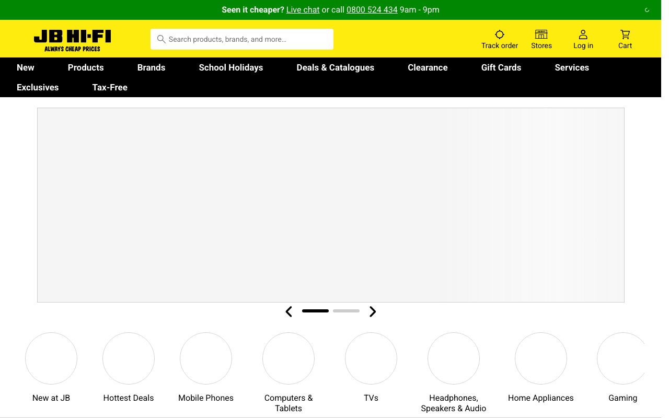Screen dimensions: 669x418
Task: Open Hottest Deals category circle
Action: tap(129, 358)
